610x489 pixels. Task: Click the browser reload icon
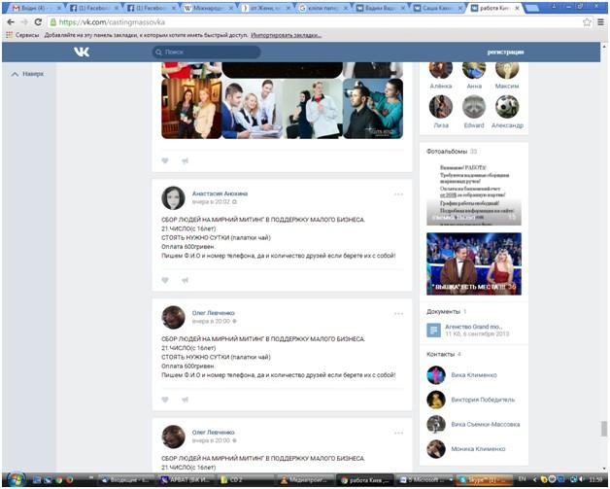click(41, 21)
